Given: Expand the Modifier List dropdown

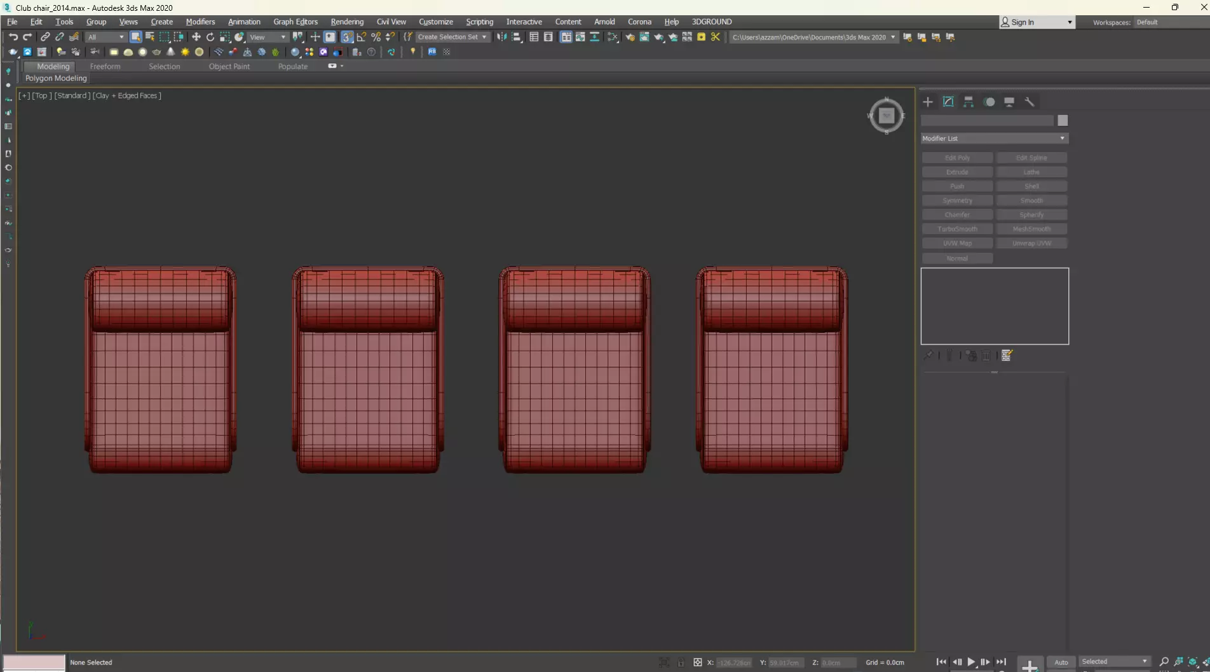Looking at the screenshot, I should (994, 138).
